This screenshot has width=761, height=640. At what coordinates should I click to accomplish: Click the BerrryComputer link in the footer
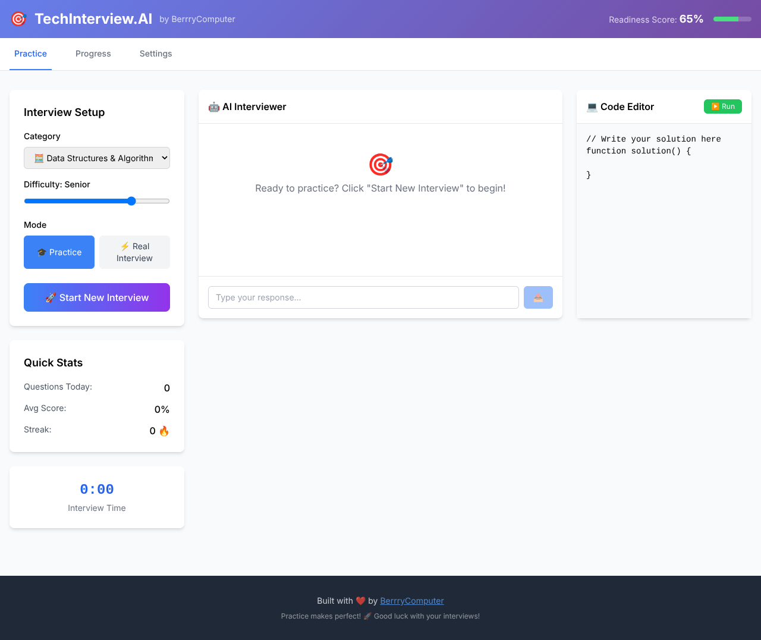pos(411,601)
